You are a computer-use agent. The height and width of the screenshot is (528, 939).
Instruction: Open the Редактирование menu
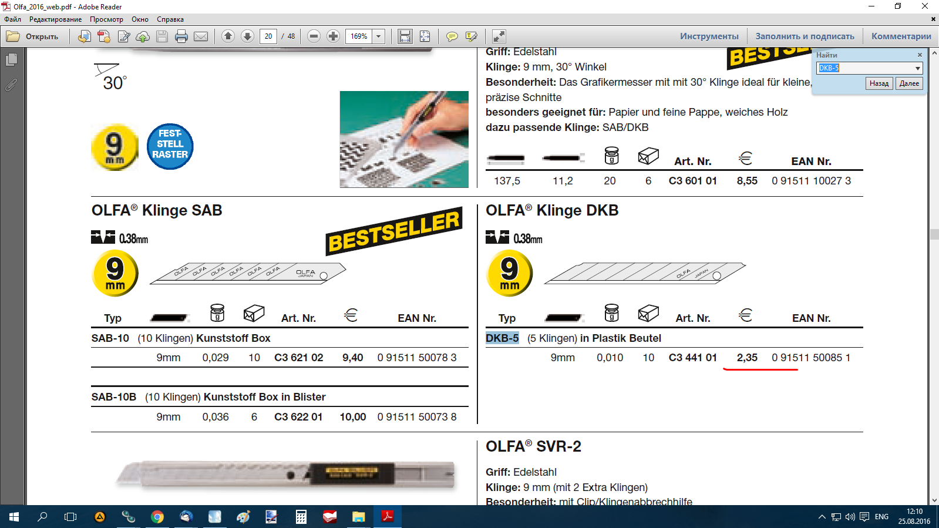tap(56, 19)
